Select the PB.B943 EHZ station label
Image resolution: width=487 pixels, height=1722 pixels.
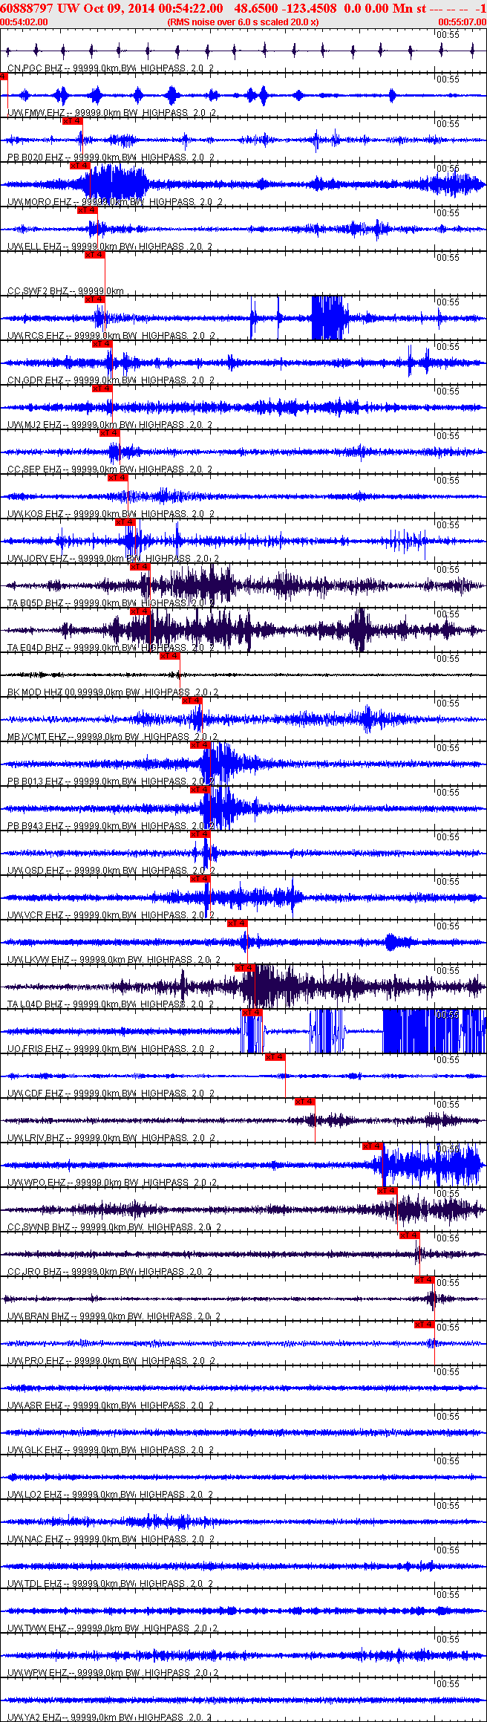tap(111, 826)
